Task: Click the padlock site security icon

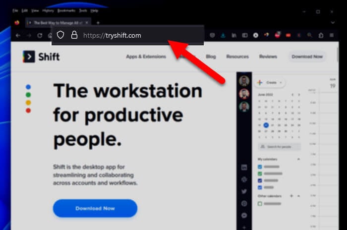Action: pyautogui.click(x=74, y=35)
